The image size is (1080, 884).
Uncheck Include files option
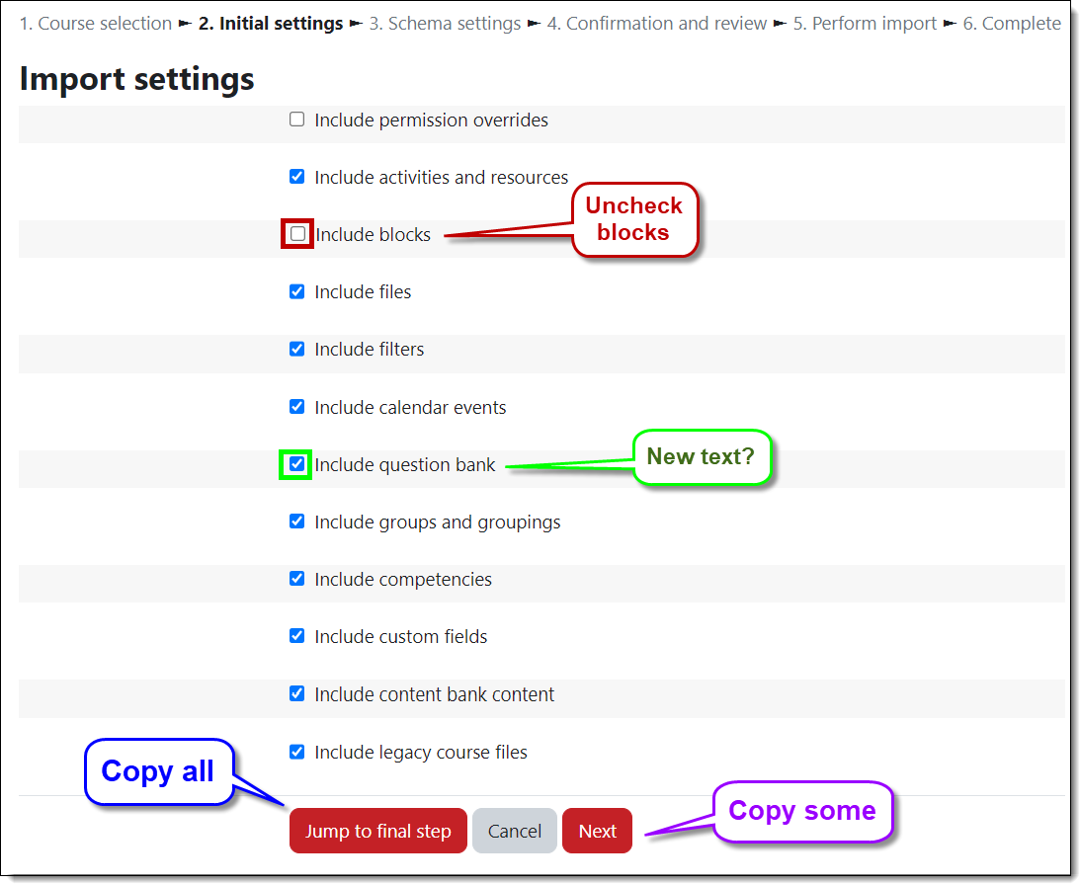[296, 292]
